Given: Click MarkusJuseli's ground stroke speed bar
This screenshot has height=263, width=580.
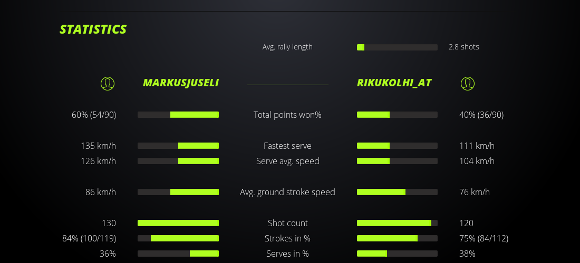Looking at the screenshot, I should pos(178,192).
